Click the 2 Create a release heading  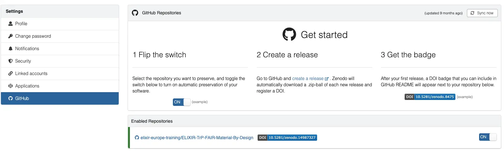point(287,55)
